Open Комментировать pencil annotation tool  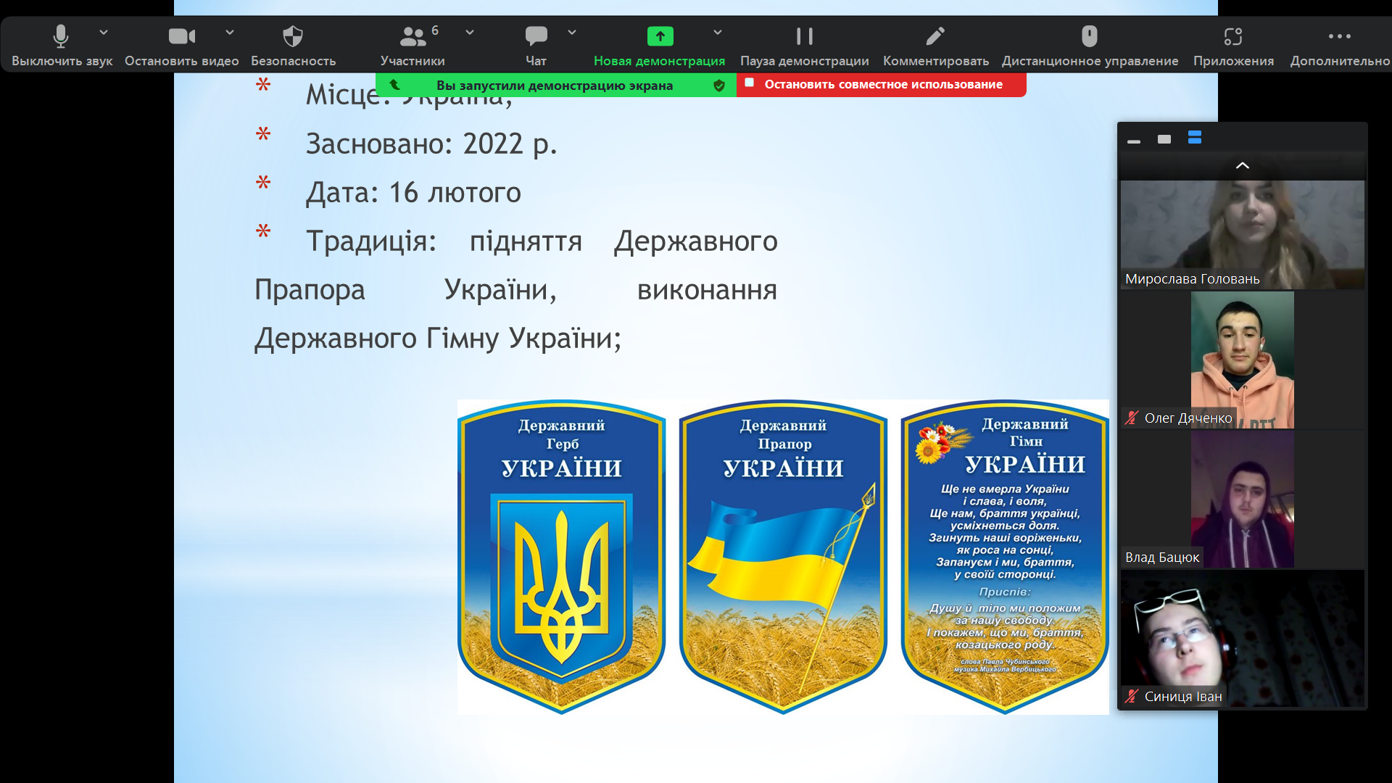[935, 36]
